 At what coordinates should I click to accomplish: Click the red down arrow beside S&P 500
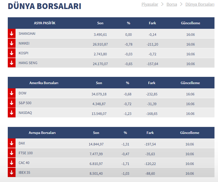[12, 103]
